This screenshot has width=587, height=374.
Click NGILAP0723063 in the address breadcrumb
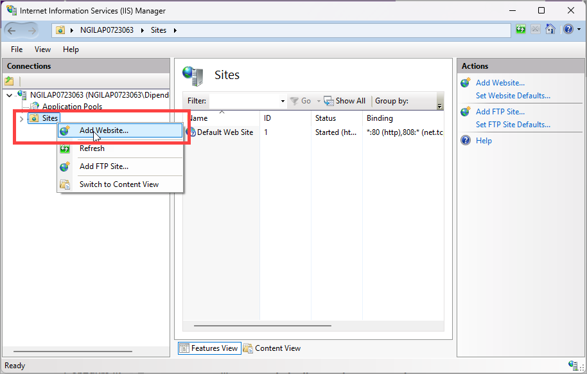click(107, 30)
